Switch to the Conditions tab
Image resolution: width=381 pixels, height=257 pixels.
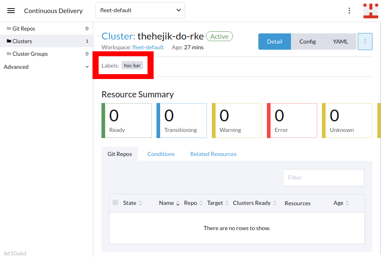[161, 154]
